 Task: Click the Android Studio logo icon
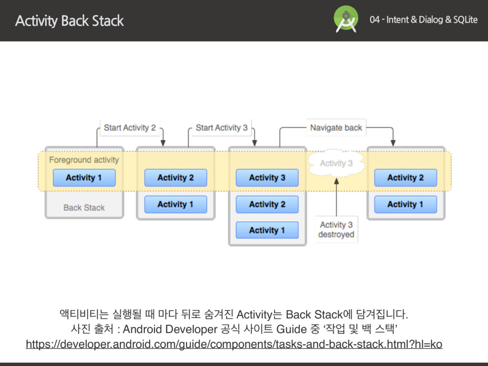pos(346,19)
